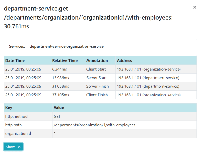Click the Relative Time column header
The width and height of the screenshot is (200, 162).
(65, 61)
